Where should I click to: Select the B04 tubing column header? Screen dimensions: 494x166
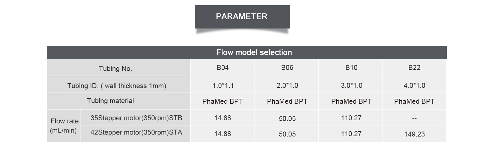[x=222, y=68]
